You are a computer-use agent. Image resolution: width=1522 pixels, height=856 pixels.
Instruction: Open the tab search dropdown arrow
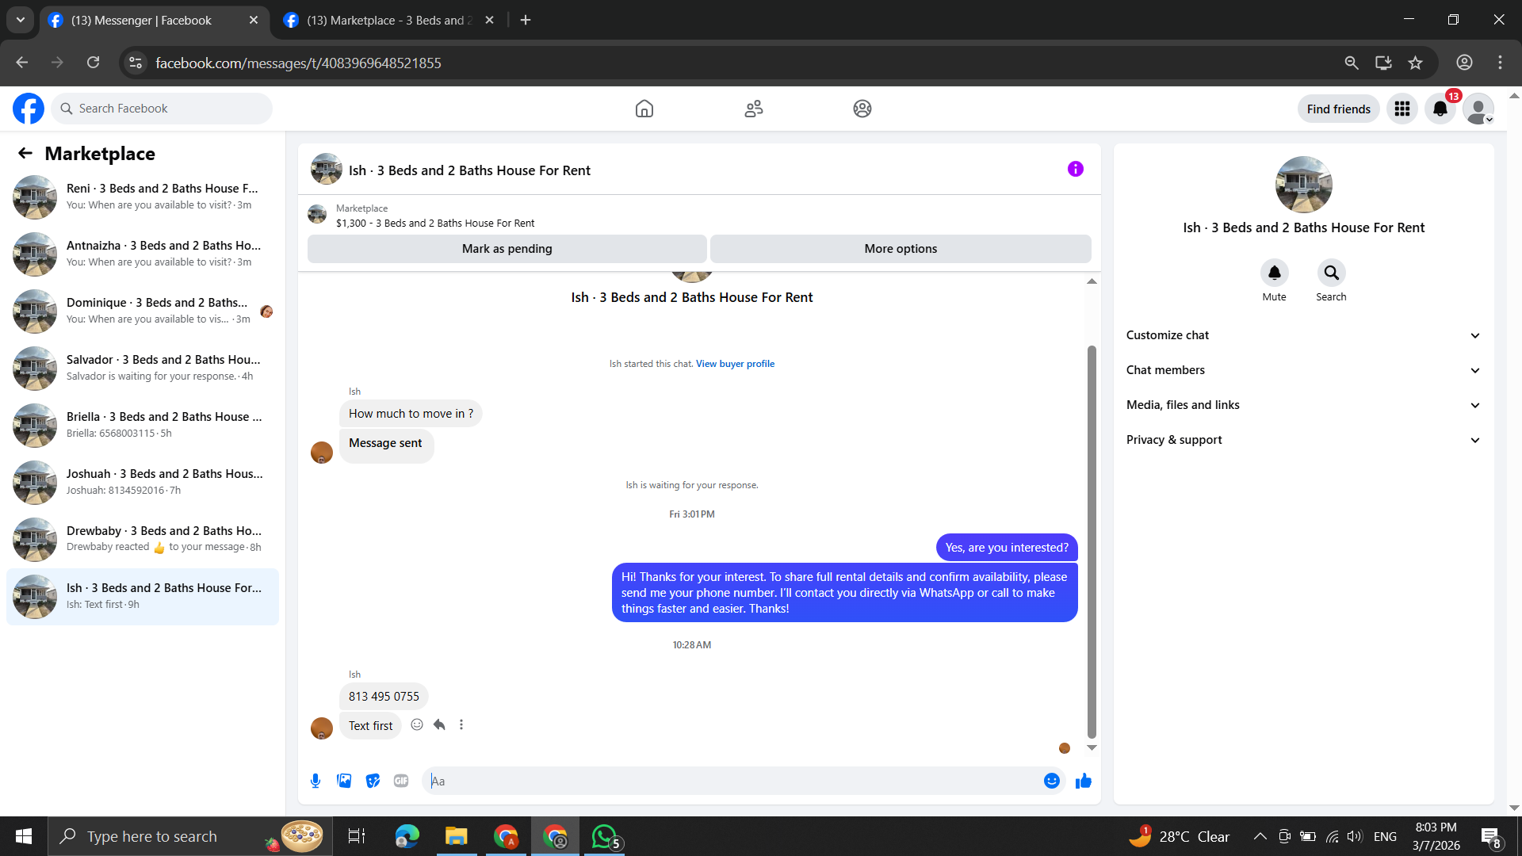tap(21, 20)
